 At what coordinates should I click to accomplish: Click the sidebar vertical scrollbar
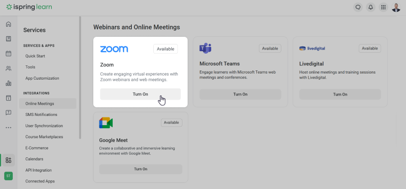[80, 77]
